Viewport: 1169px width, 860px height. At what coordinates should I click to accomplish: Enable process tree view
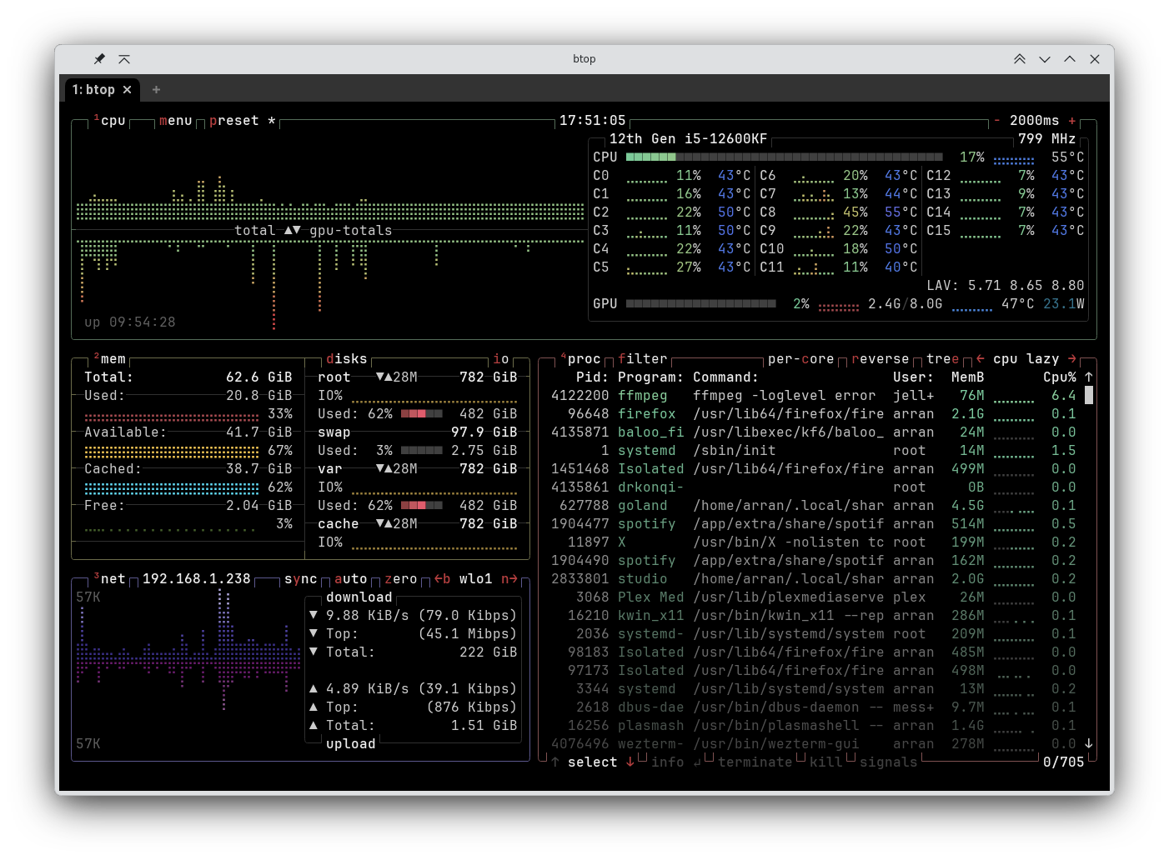[943, 359]
